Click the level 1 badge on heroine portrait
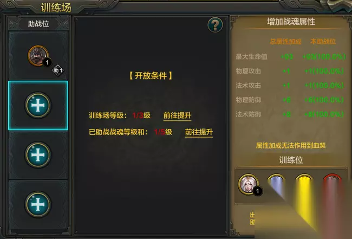 [x=257, y=191]
